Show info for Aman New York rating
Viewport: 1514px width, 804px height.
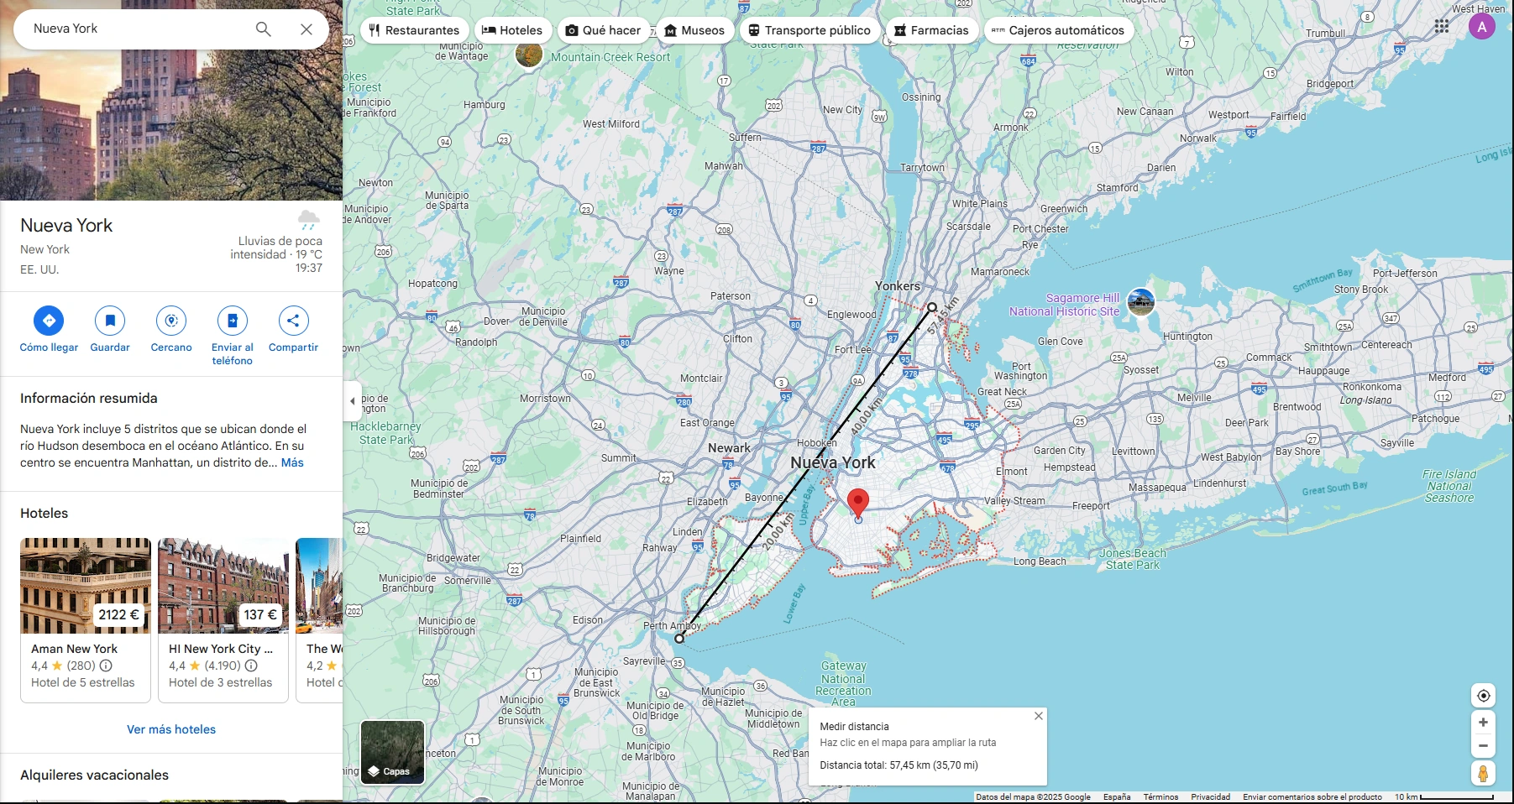click(106, 666)
